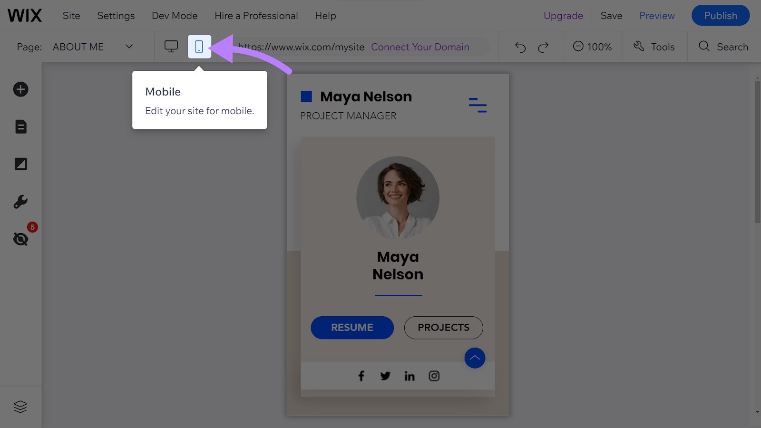The height and width of the screenshot is (428, 761).
Task: Click the undo arrow icon
Action: click(x=520, y=47)
